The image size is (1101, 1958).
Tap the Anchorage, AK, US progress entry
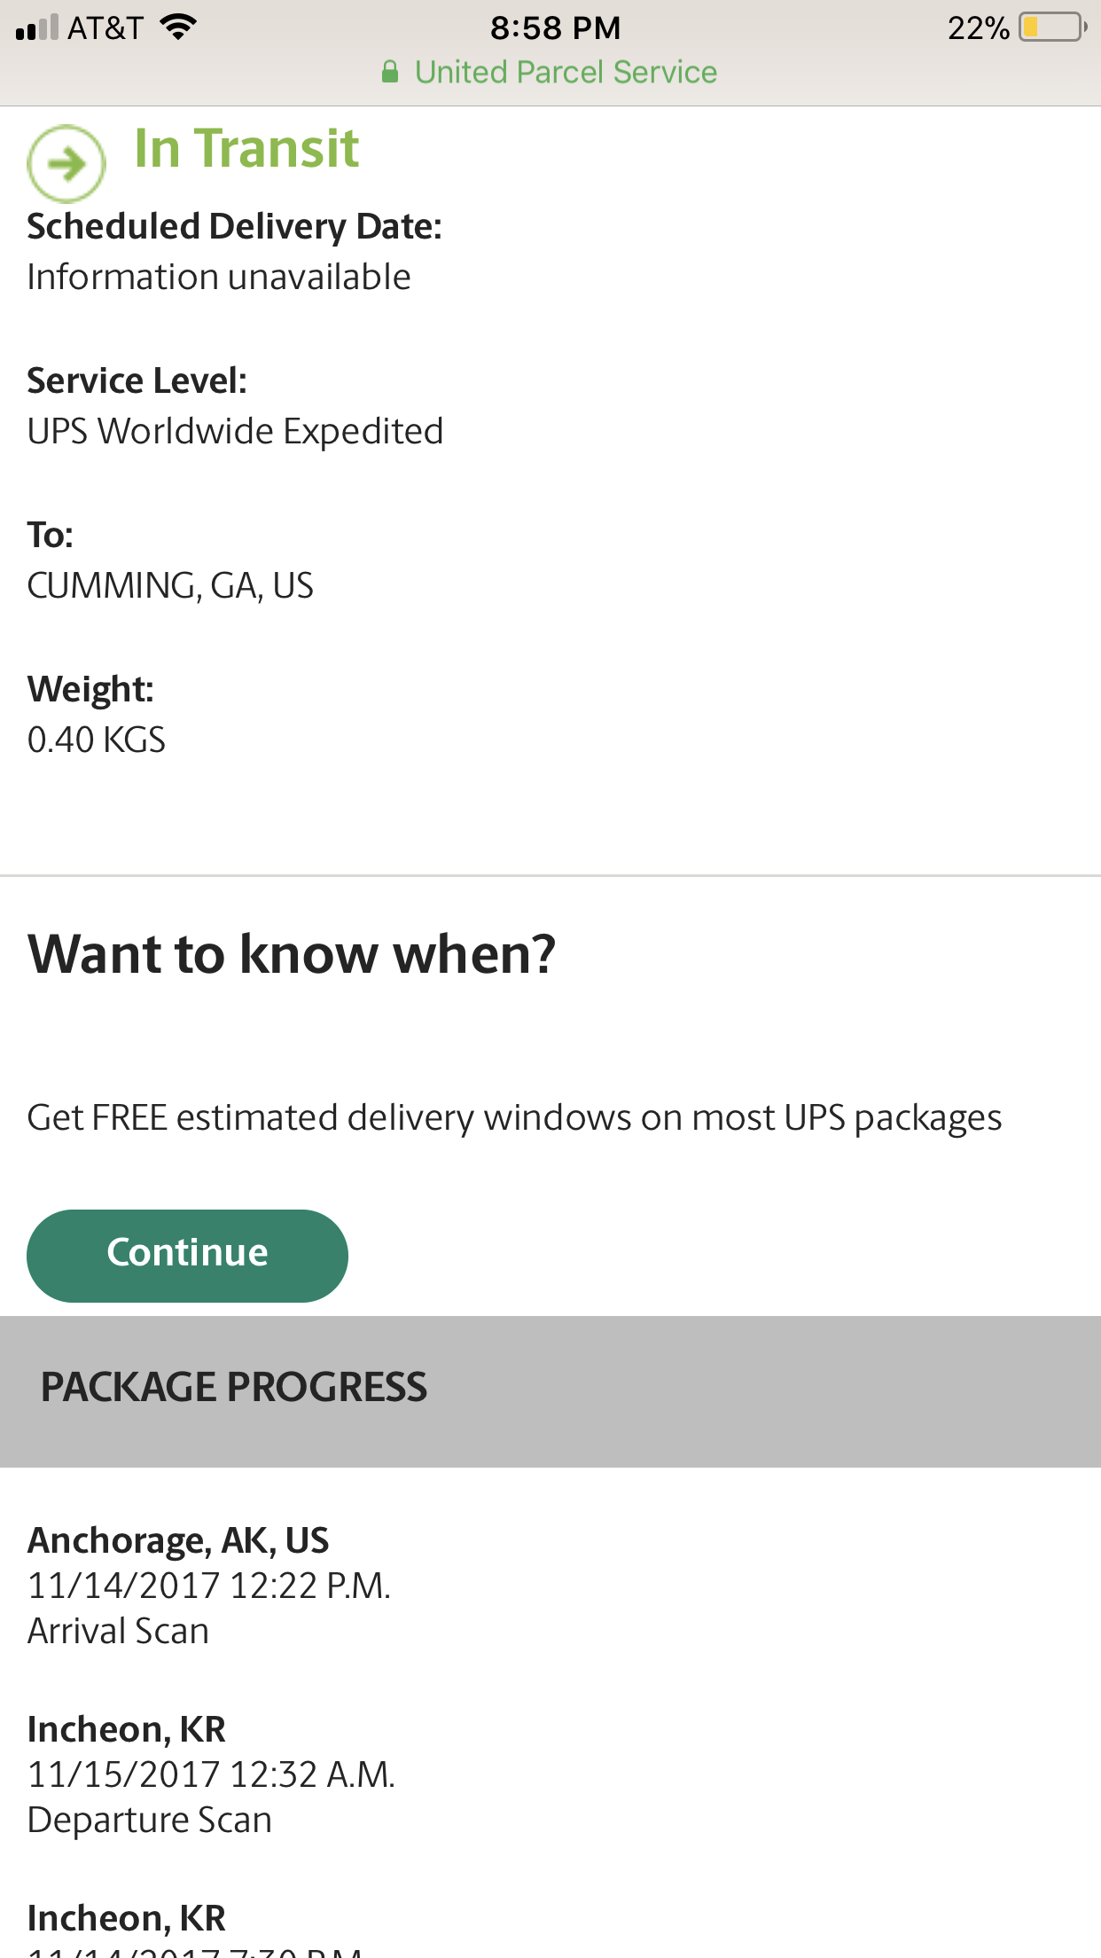click(178, 1540)
